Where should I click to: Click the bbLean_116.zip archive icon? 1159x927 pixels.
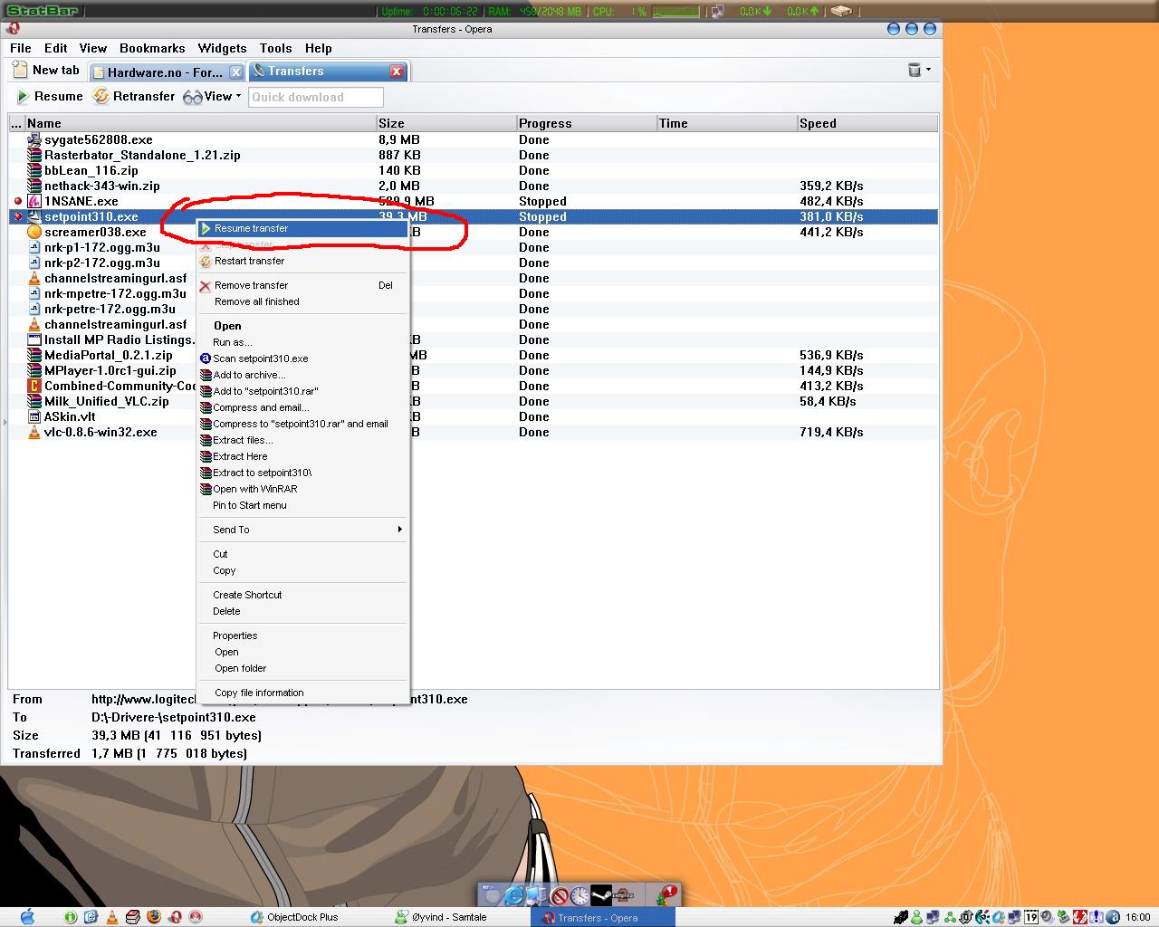tap(34, 170)
